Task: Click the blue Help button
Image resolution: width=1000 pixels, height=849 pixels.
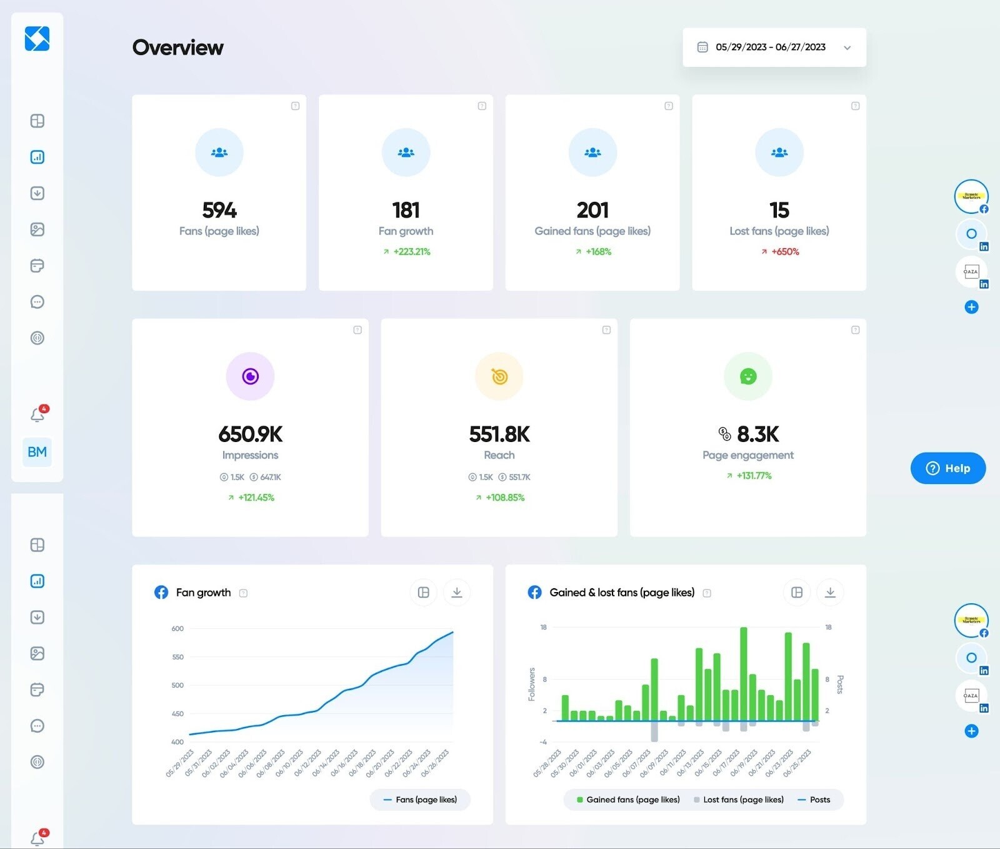Action: [947, 468]
